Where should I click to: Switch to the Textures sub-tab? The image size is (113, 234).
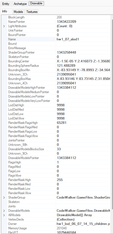(32, 12)
